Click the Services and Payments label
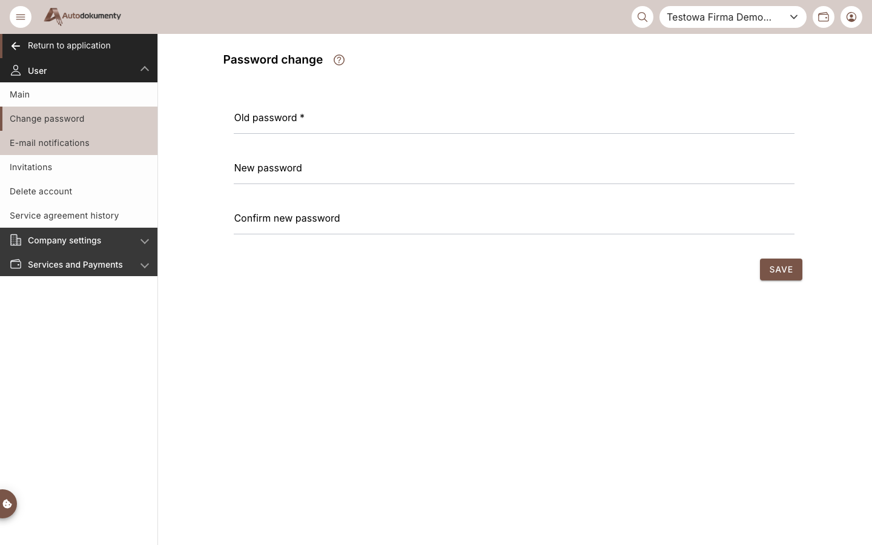This screenshot has width=872, height=545. coord(75,265)
